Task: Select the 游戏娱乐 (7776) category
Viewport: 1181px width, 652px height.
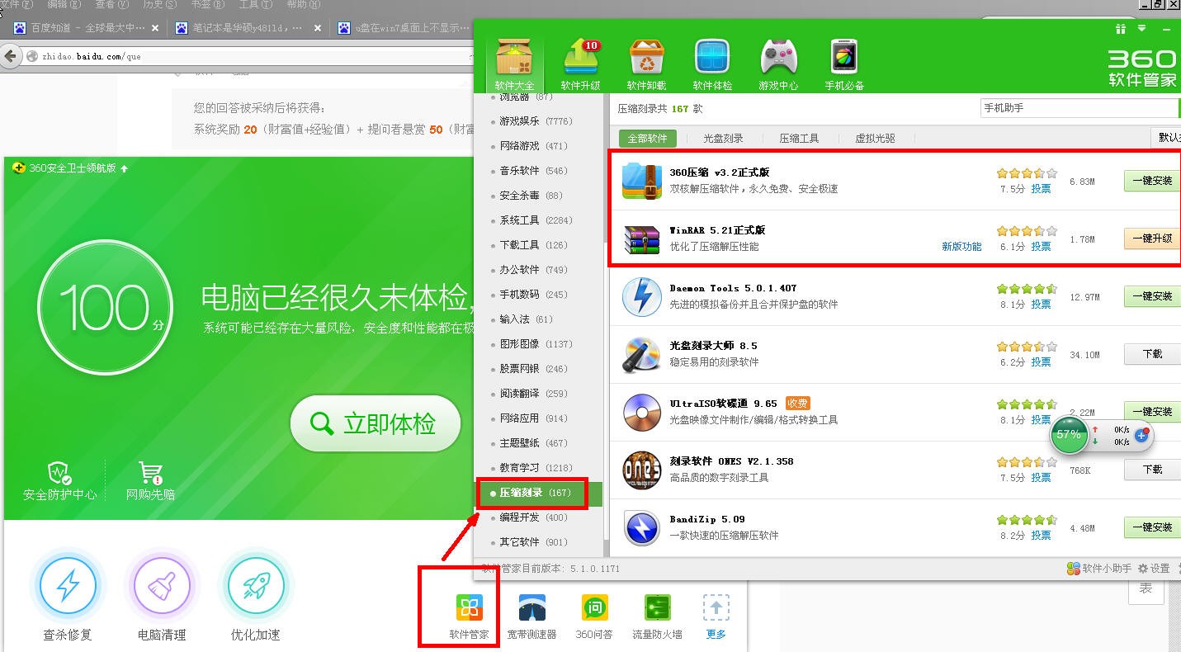Action: [x=537, y=121]
